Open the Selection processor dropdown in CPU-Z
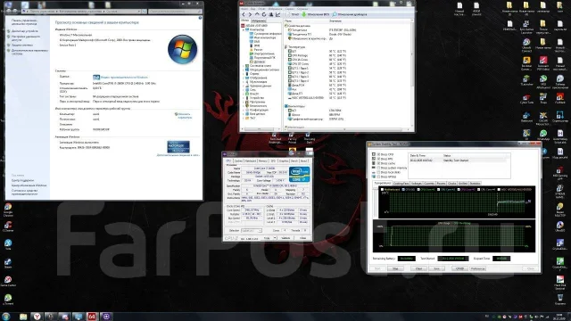The height and width of the screenshot is (321, 571). click(x=252, y=230)
